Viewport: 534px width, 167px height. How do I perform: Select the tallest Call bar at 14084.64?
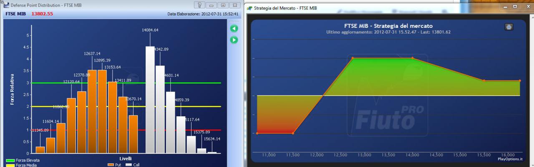click(x=150, y=100)
